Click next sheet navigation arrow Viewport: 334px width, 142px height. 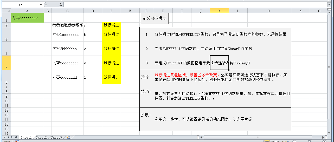point(12,137)
